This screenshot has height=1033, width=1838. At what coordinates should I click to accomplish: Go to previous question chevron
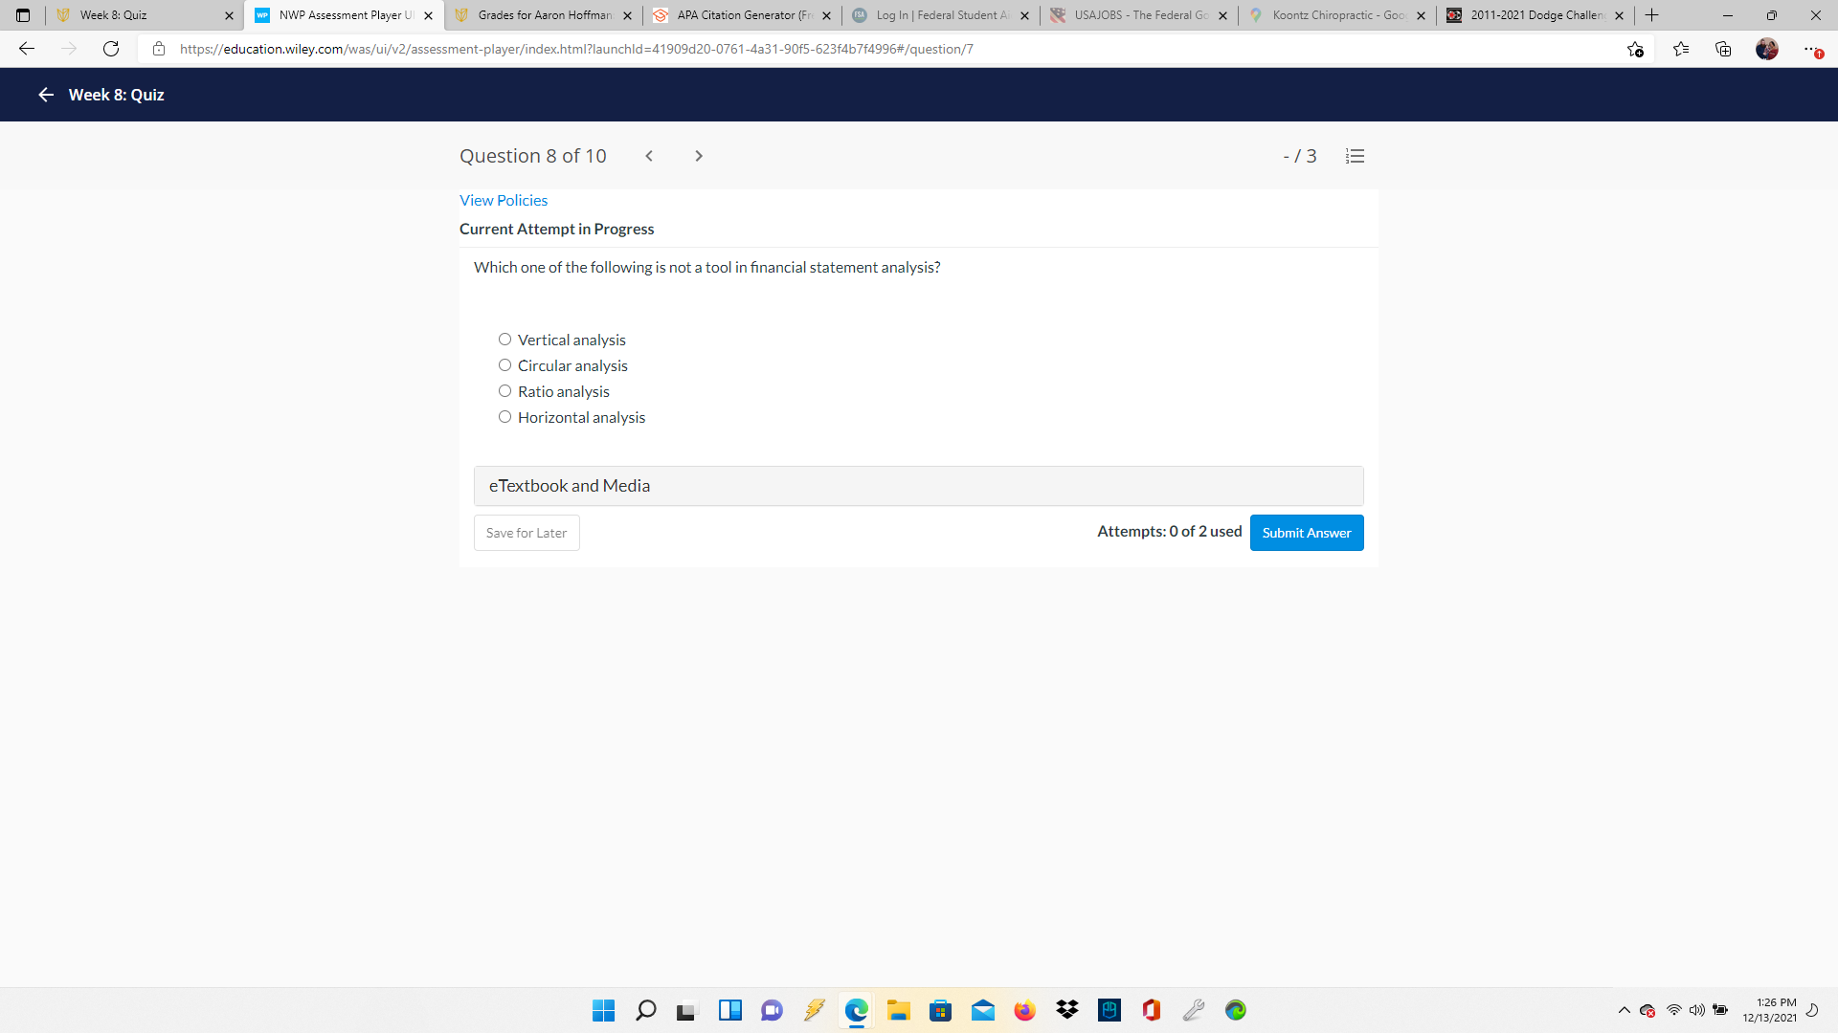tap(649, 156)
